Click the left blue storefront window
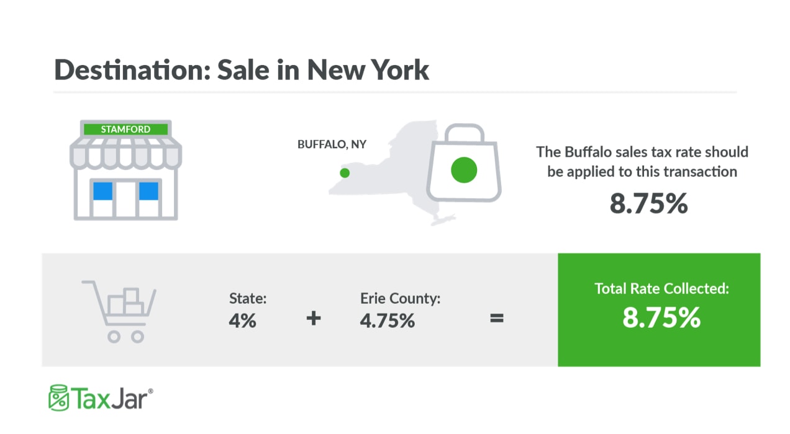790x434 pixels. pyautogui.click(x=102, y=191)
